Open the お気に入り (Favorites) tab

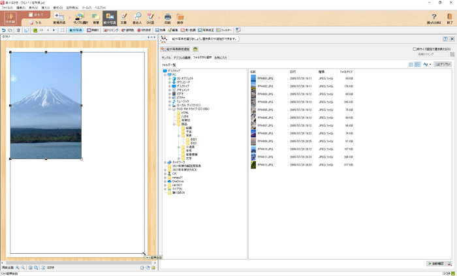(x=221, y=57)
